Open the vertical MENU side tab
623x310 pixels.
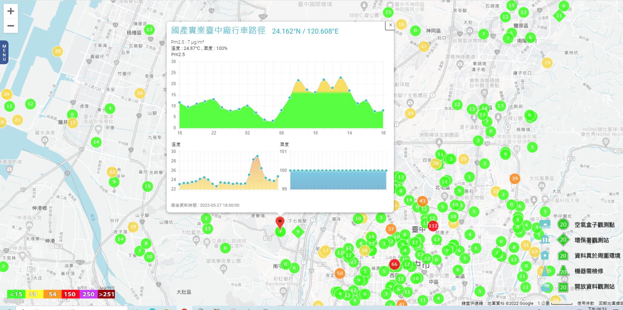click(x=4, y=52)
